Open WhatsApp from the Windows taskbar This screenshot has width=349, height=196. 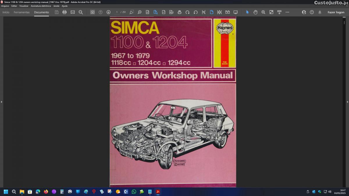134,192
